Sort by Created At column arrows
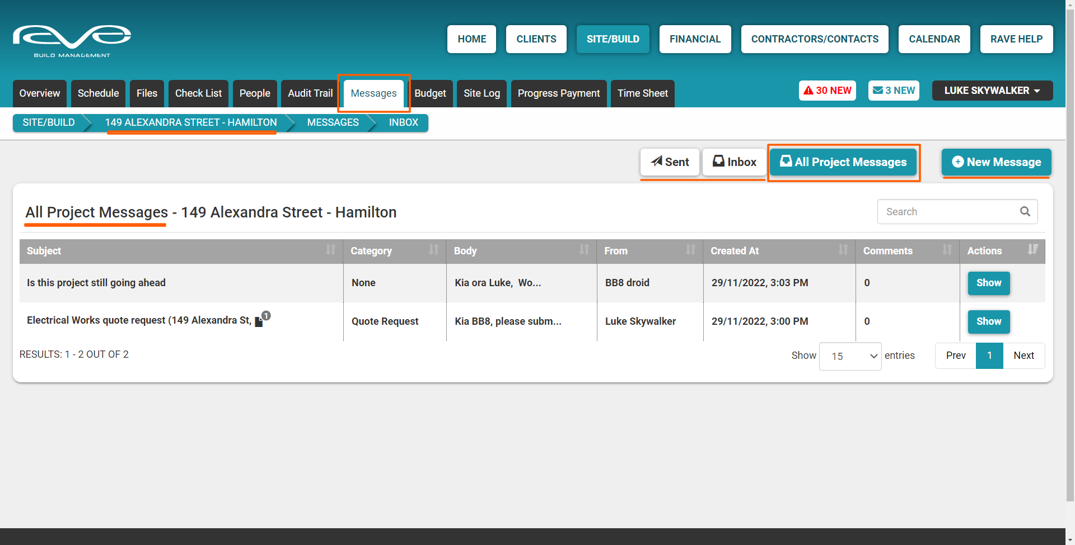 pyautogui.click(x=843, y=250)
